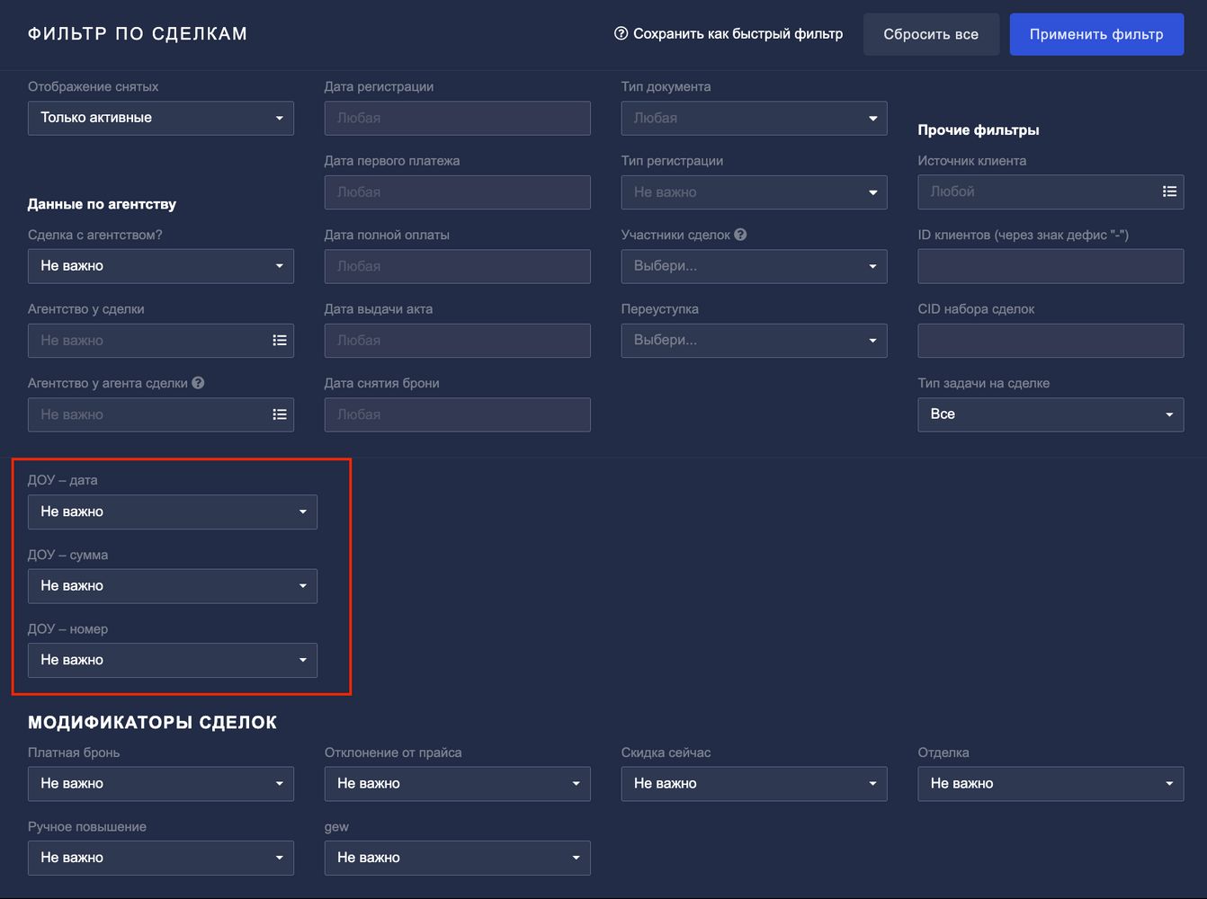The image size is (1207, 899).
Task: Click the CID набора сделок input
Action: 1050,341
